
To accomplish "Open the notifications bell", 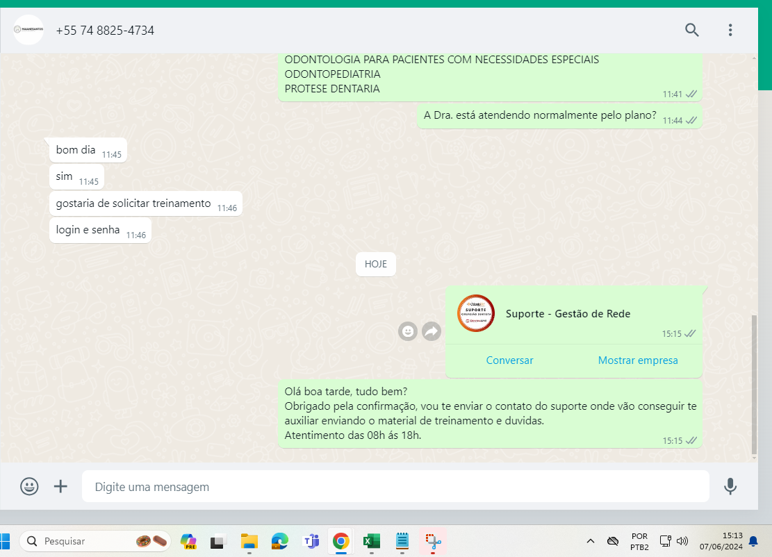I will click(753, 541).
